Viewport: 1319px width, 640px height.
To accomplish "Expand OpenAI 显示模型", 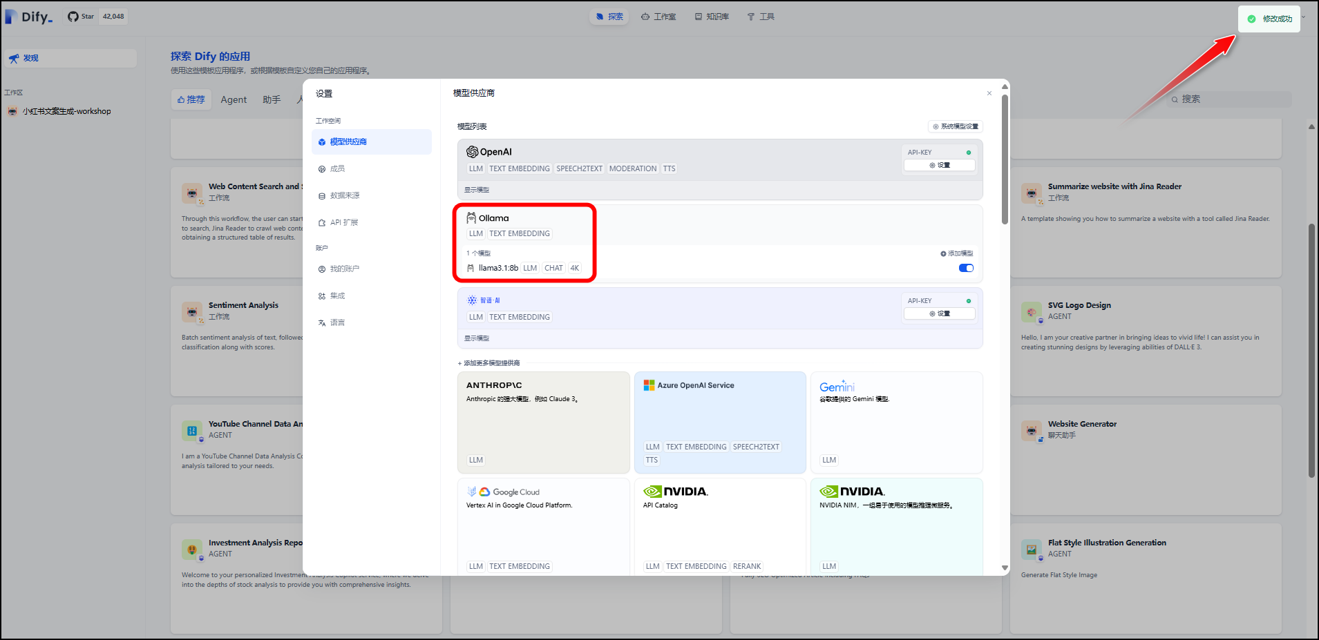I will click(477, 190).
